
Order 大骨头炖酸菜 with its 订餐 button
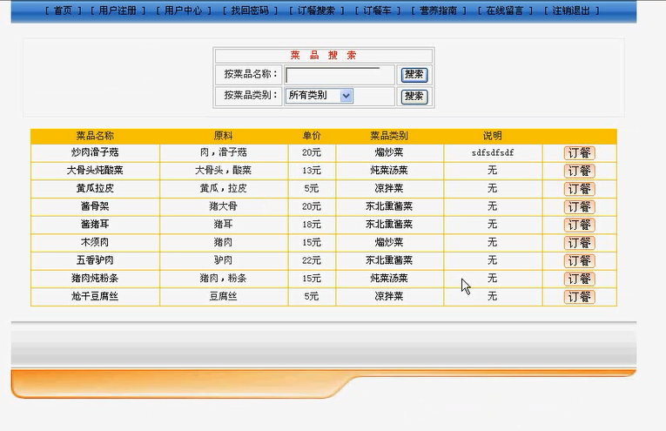[579, 171]
